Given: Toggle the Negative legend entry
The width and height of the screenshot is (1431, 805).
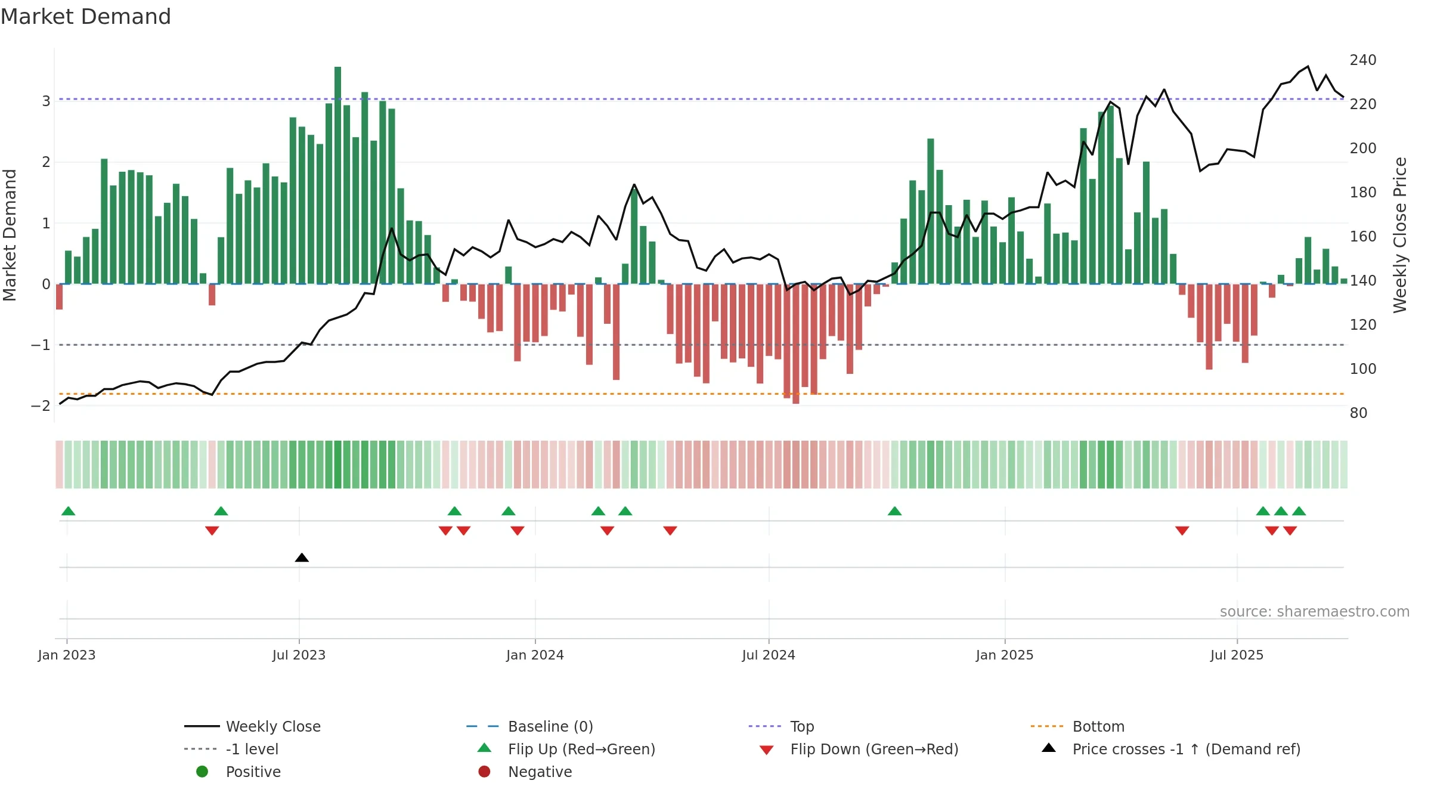Looking at the screenshot, I should (x=525, y=772).
